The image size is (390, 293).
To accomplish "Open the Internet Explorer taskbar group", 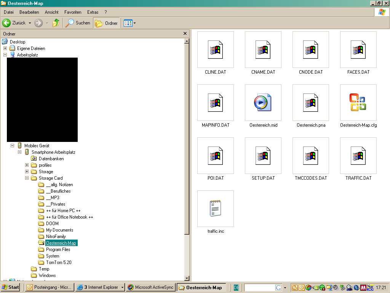I will [100, 287].
